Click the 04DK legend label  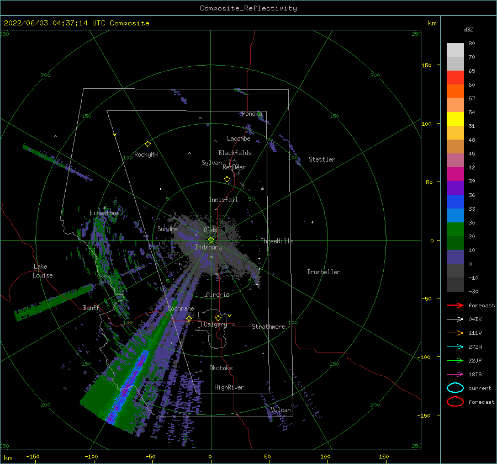[475, 319]
